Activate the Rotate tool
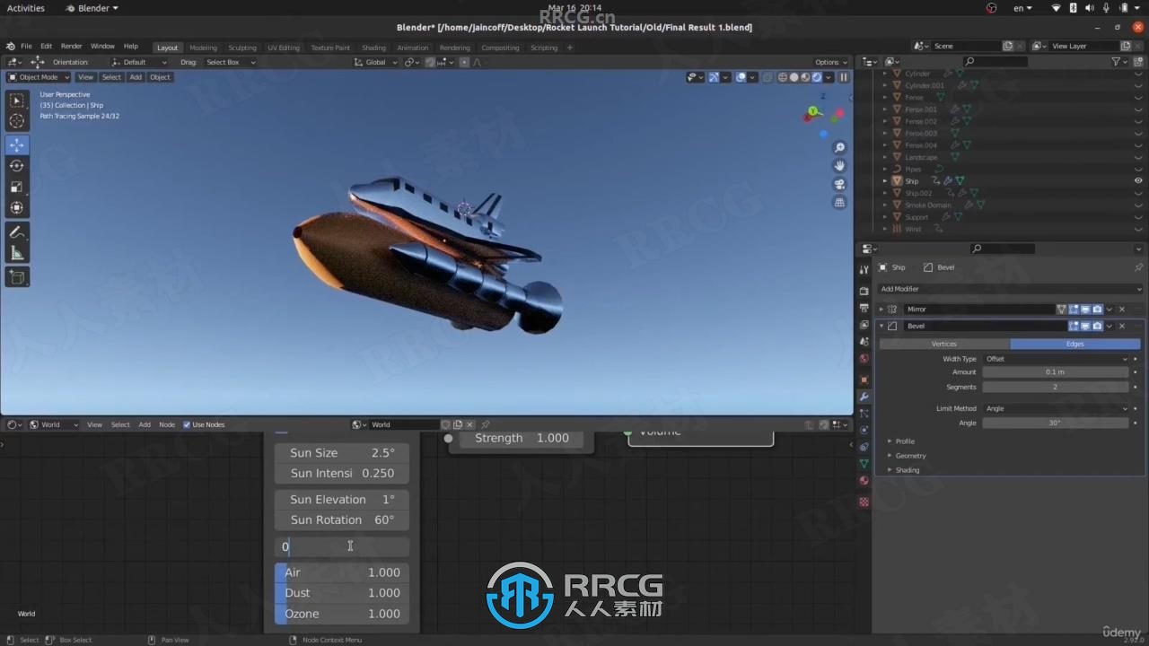This screenshot has width=1149, height=646. click(17, 165)
